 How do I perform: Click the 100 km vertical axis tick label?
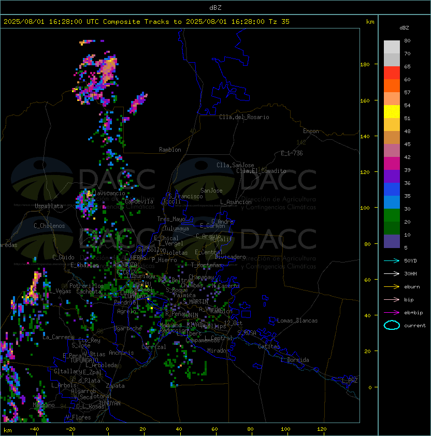pyautogui.click(x=365, y=208)
